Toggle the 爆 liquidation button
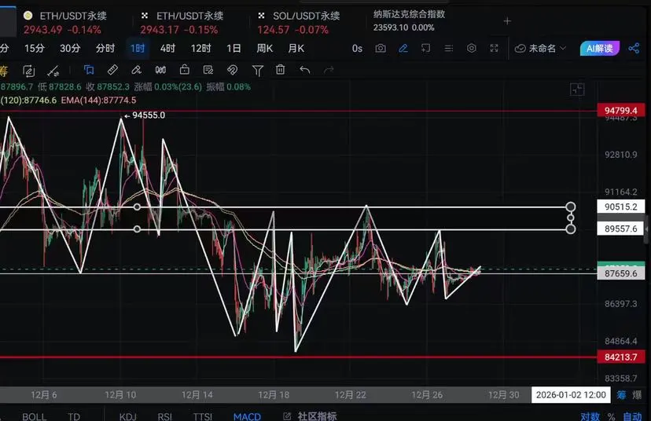Screen dimensions: 651x421 [x=638, y=395]
